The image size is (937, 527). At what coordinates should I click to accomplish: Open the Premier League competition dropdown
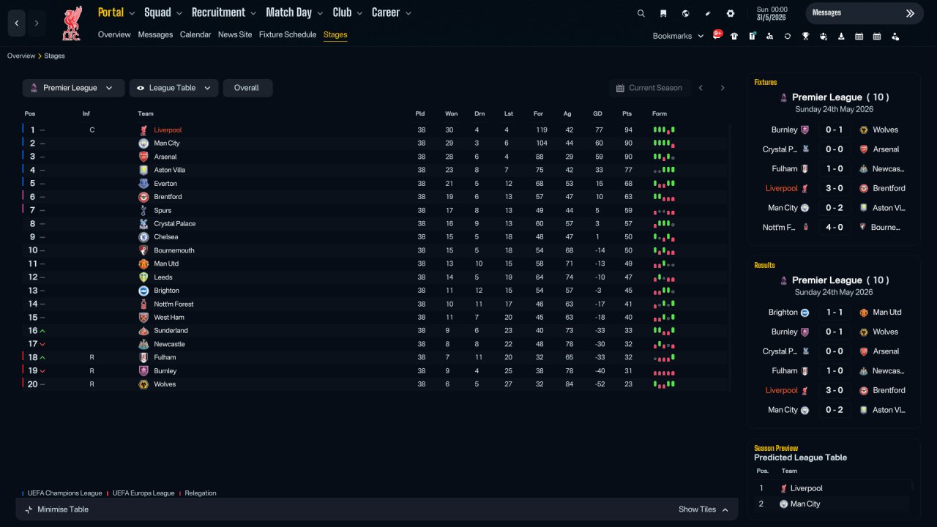coord(73,88)
